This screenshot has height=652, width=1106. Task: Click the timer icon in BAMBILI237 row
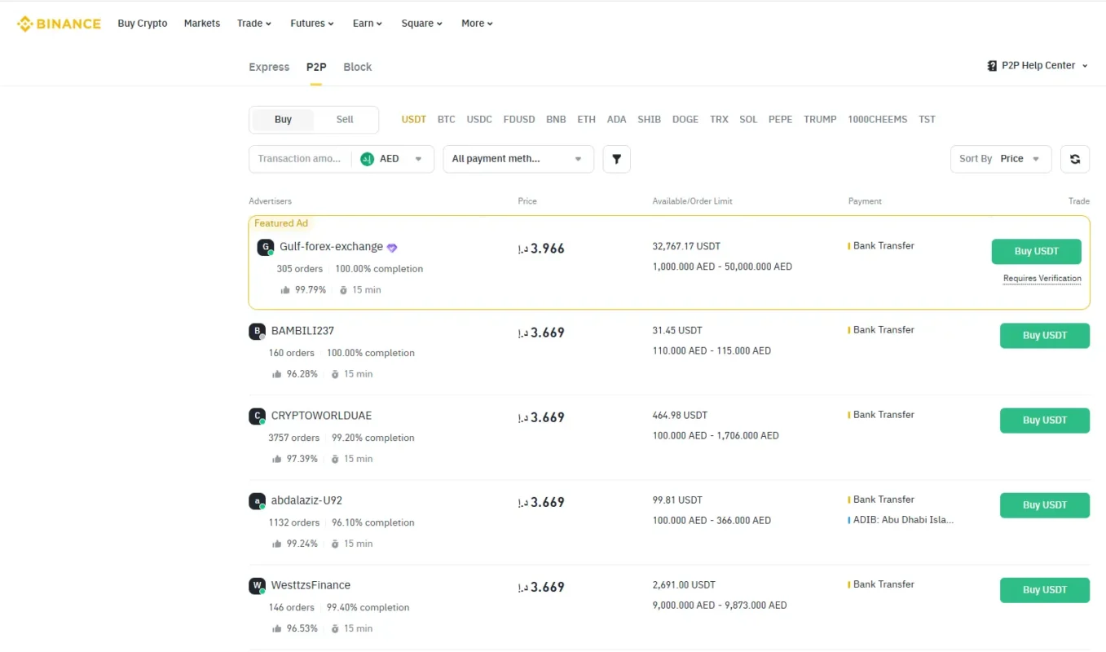click(335, 374)
